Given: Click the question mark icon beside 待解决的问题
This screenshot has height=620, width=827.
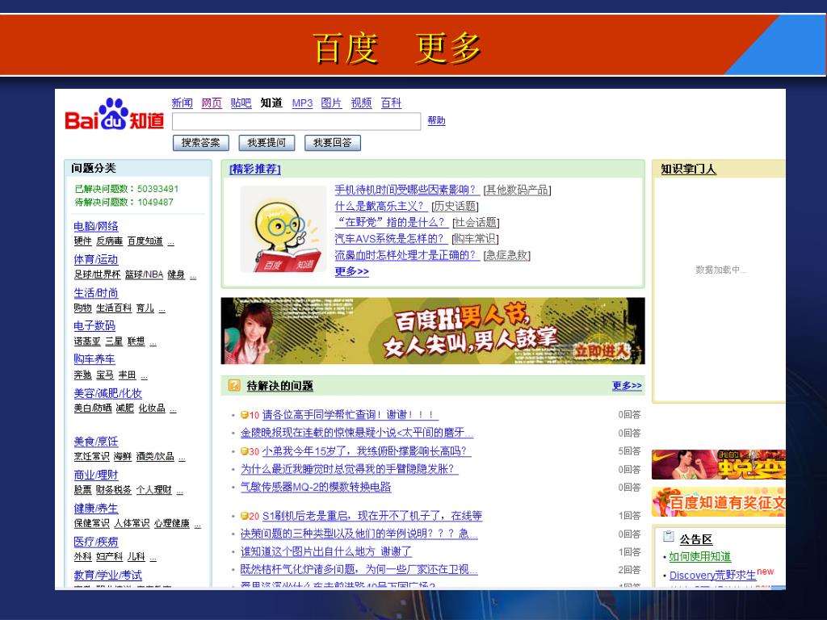Looking at the screenshot, I should point(233,385).
